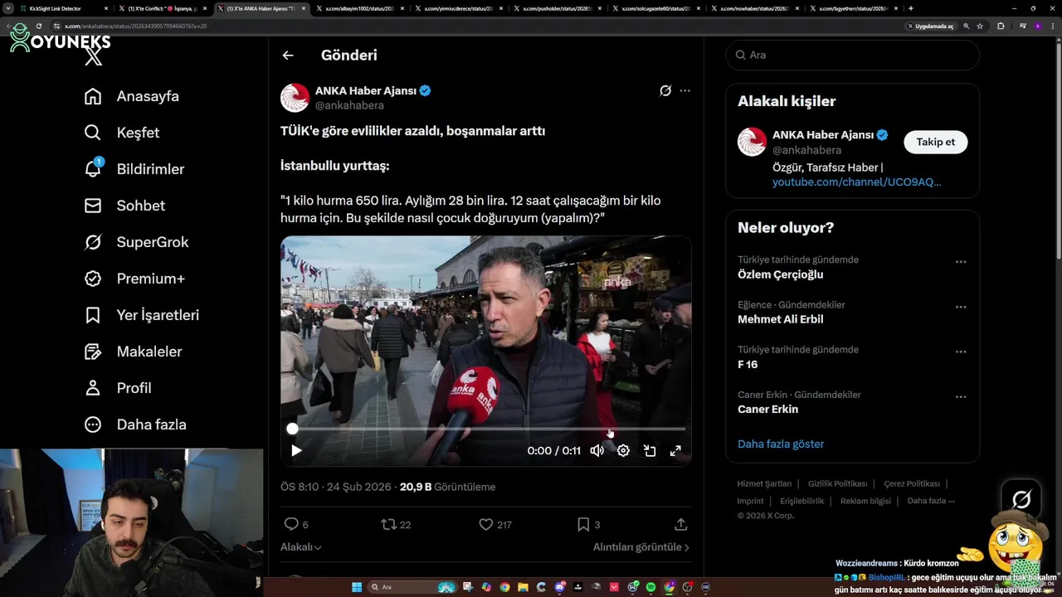
Task: Switch to x.com/yirmiucderece tab
Action: pyautogui.click(x=458, y=8)
